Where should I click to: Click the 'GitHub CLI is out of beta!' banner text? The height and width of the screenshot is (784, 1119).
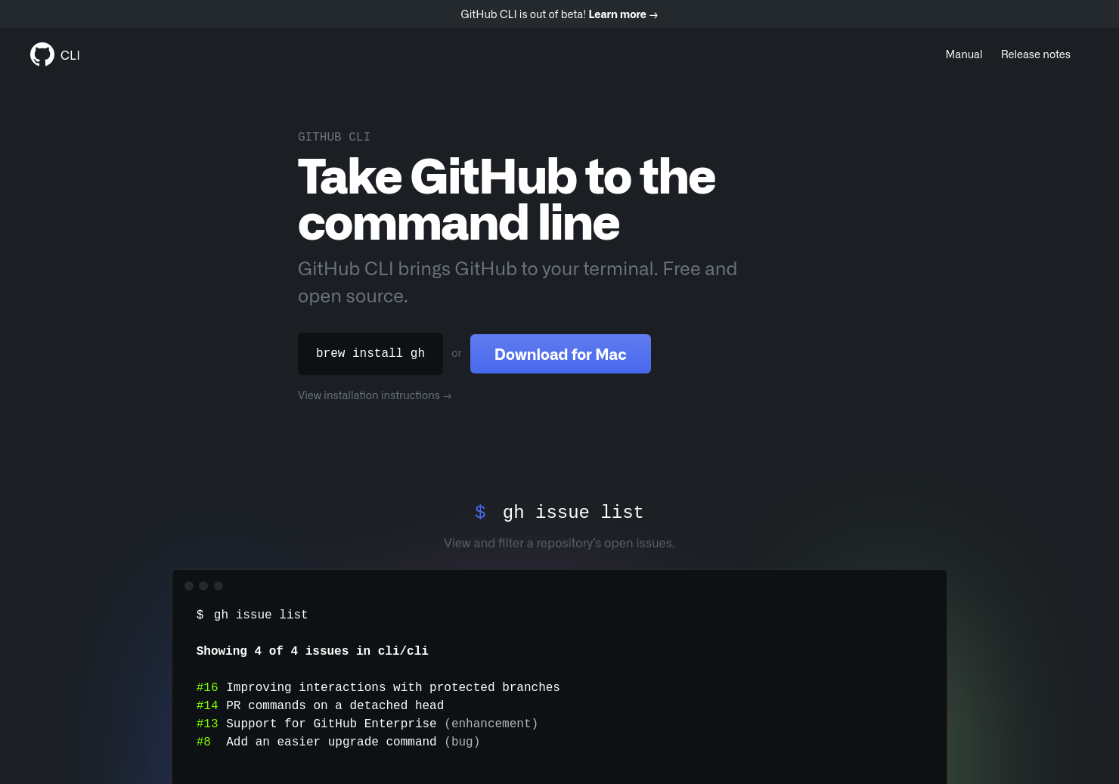[x=523, y=14]
